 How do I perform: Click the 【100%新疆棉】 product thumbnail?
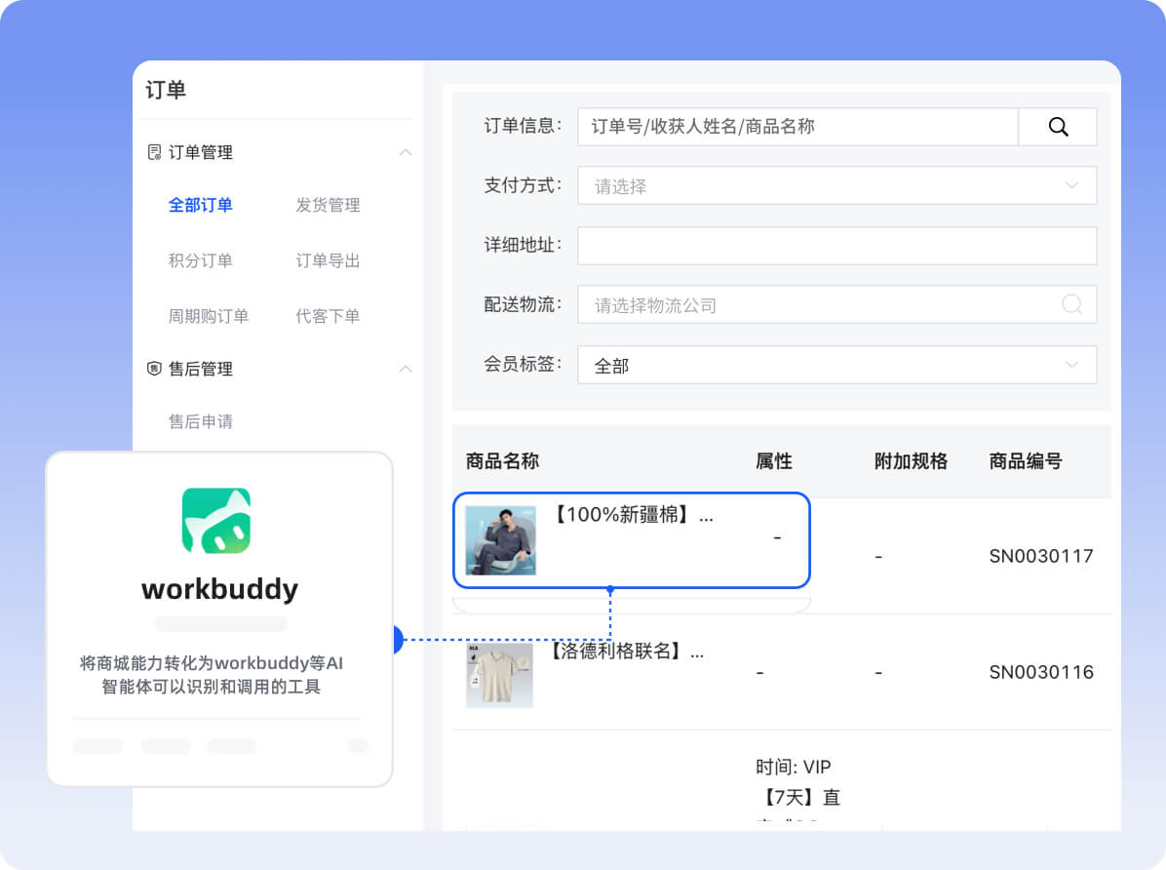point(500,540)
